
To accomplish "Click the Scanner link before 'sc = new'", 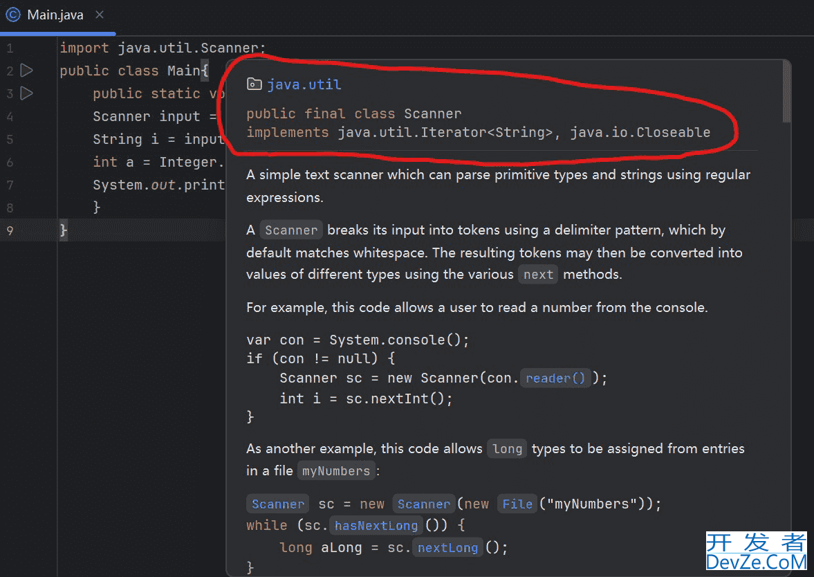I will click(x=277, y=504).
